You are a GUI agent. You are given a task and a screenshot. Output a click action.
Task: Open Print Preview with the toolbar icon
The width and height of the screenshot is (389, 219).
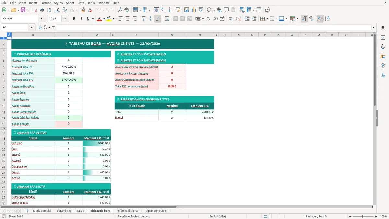click(x=49, y=10)
